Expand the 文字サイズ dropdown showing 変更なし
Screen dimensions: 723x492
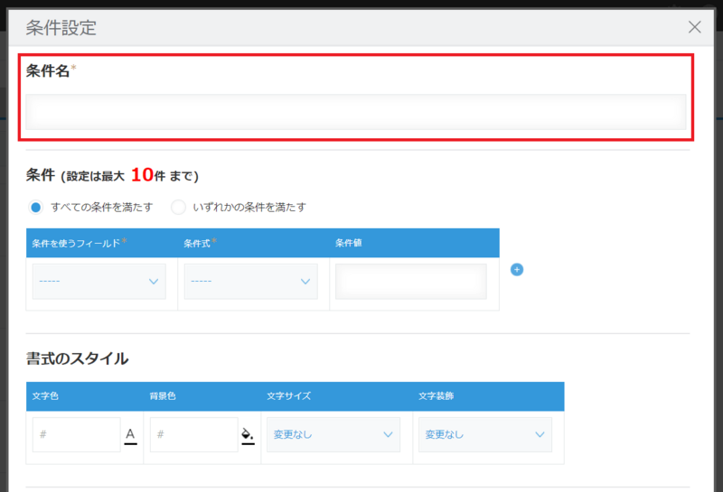tap(333, 434)
